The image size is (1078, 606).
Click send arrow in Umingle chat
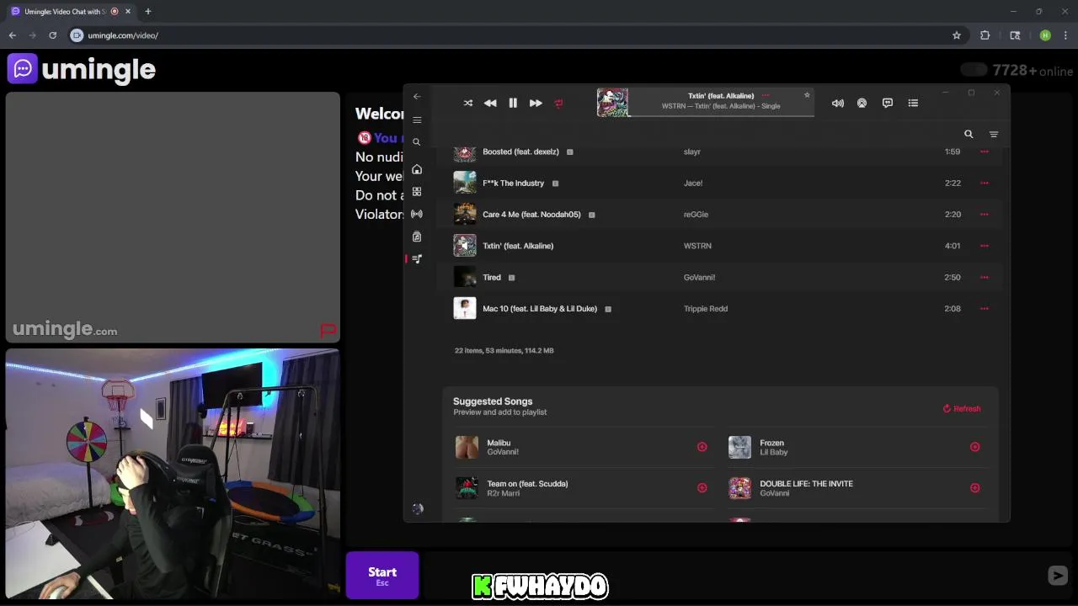(1058, 576)
